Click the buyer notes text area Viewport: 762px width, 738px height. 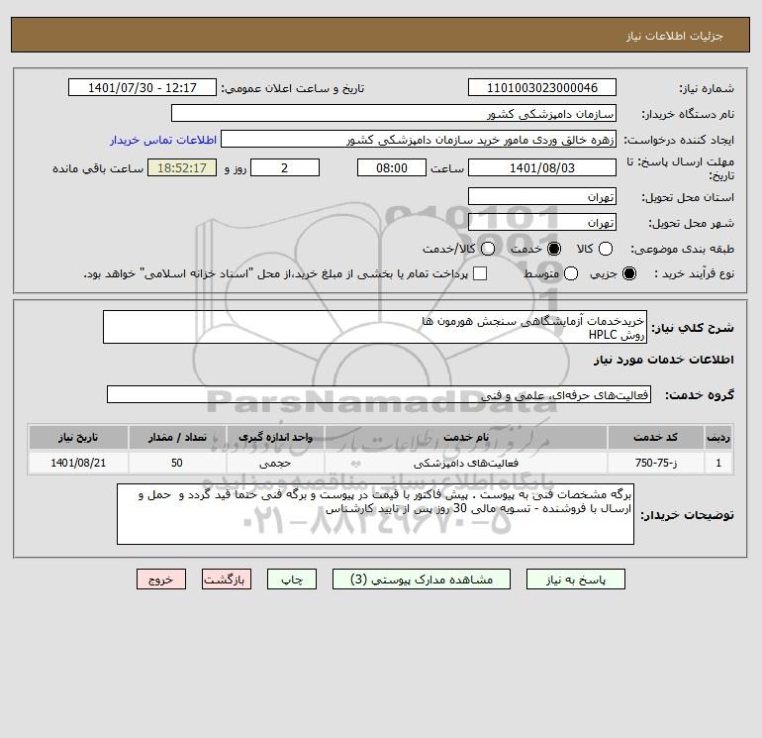(x=375, y=514)
